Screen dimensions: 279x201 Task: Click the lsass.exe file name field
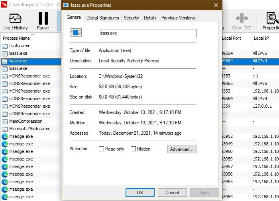point(148,33)
